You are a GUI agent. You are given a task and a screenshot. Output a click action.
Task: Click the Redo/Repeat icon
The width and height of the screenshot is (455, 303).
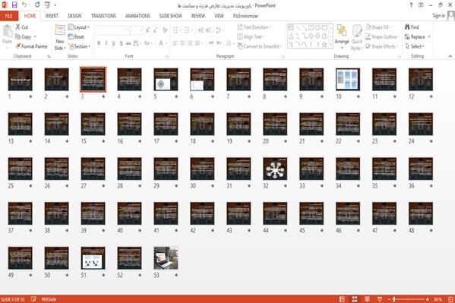[37, 5]
